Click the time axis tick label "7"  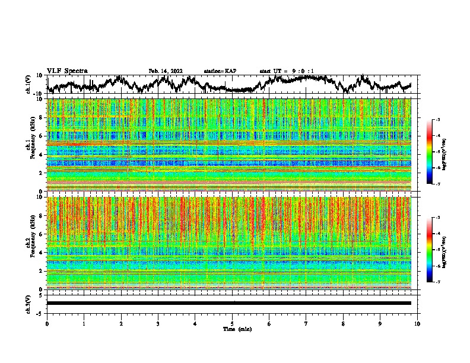306,324
